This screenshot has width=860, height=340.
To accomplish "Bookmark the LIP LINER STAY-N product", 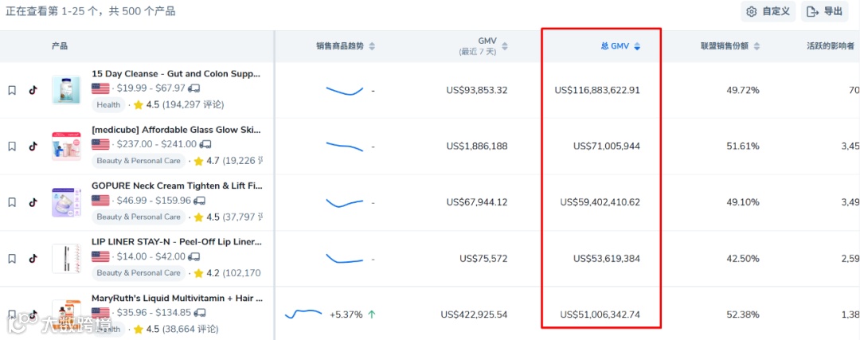I will (11, 258).
